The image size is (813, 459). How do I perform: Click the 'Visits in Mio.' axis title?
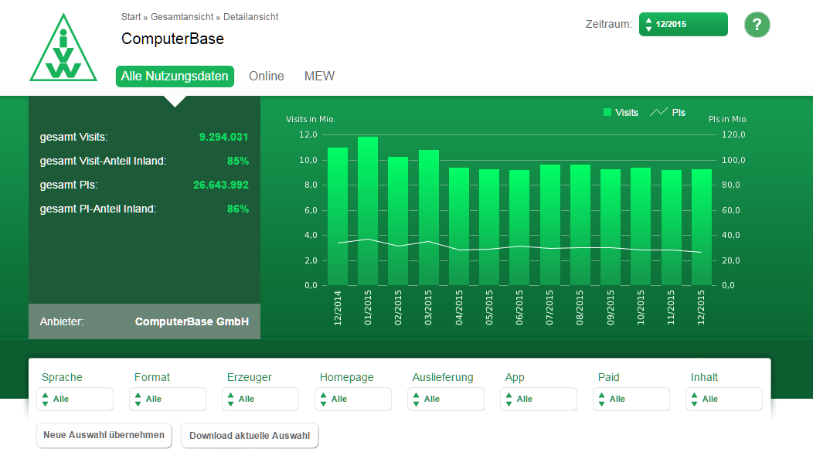[311, 119]
